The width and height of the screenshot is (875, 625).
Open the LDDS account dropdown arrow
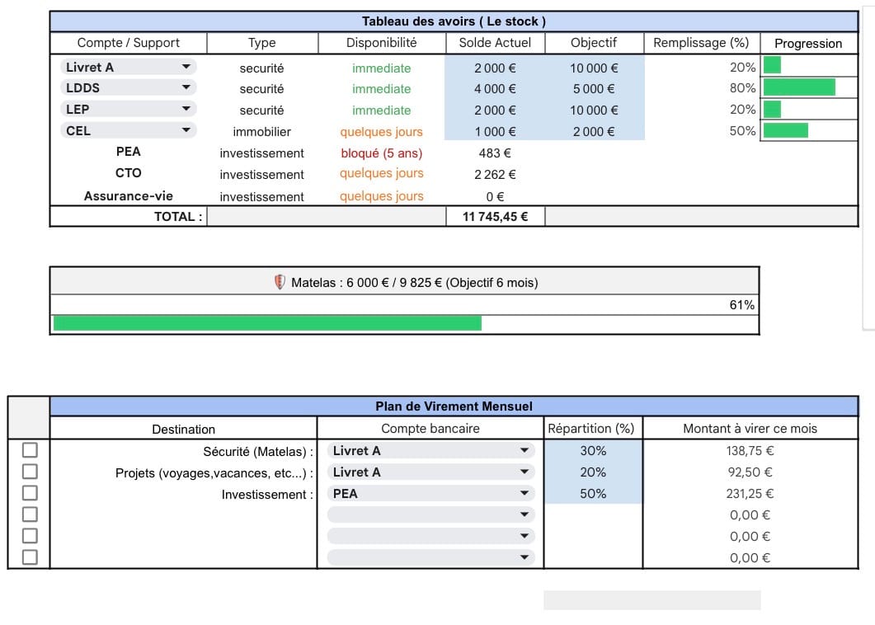186,88
